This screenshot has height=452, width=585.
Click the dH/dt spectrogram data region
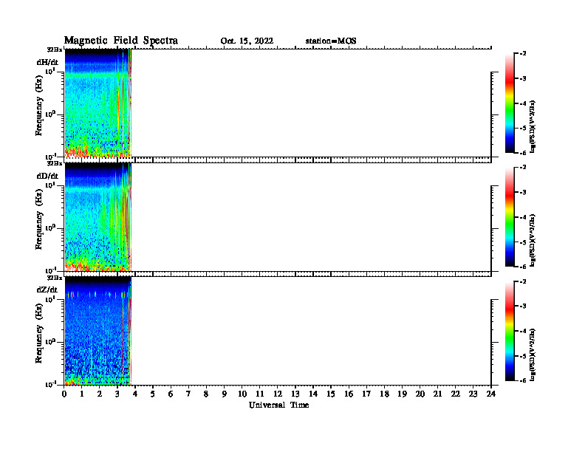click(x=98, y=103)
